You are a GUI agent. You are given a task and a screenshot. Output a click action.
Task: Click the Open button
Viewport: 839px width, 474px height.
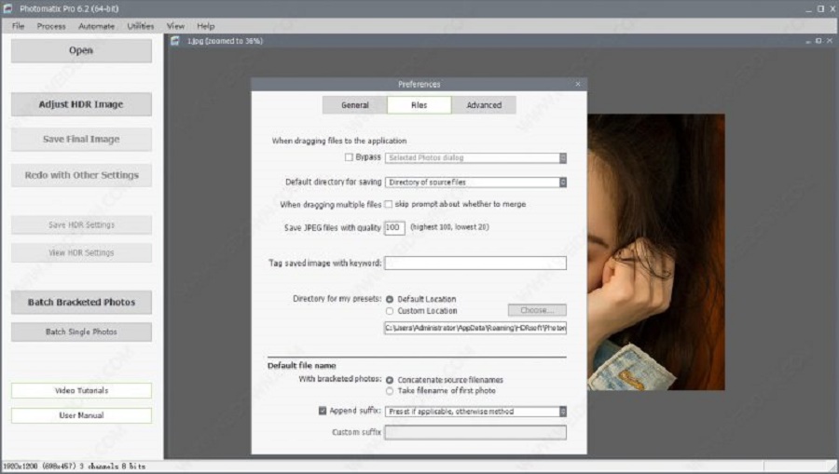81,51
